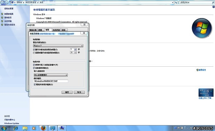Click the input language indicator in system tray
Image resolution: width=215 pixels, height=131 pixels.
click(x=178, y=128)
